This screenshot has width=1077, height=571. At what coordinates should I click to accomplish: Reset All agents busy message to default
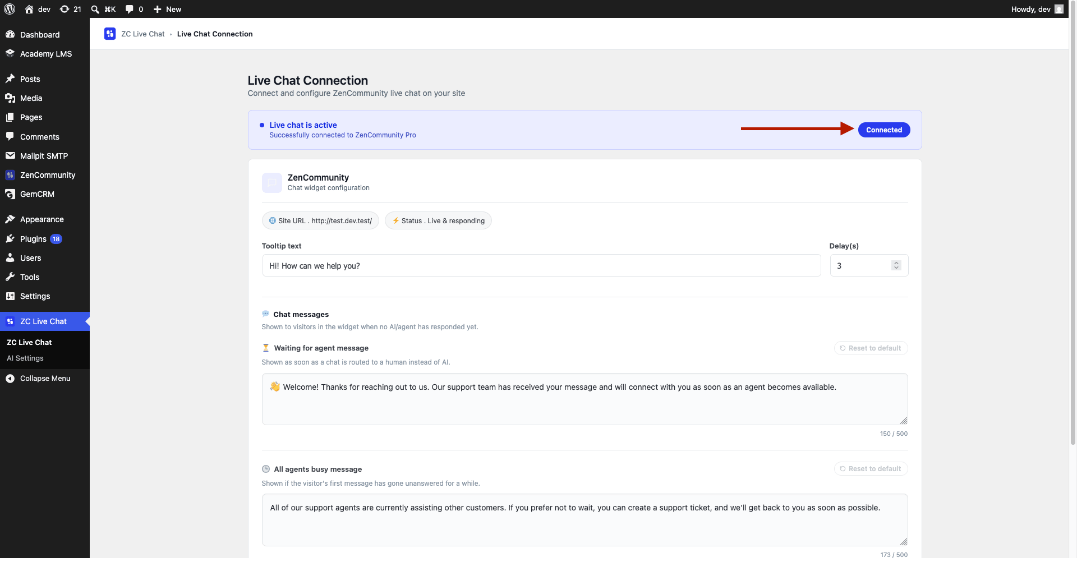871,469
